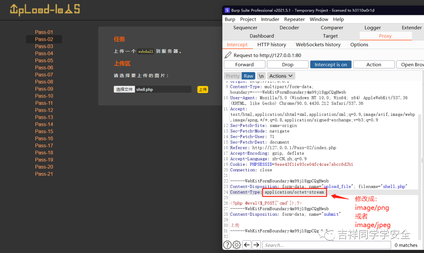Open the Pass-17 link

tap(44, 146)
